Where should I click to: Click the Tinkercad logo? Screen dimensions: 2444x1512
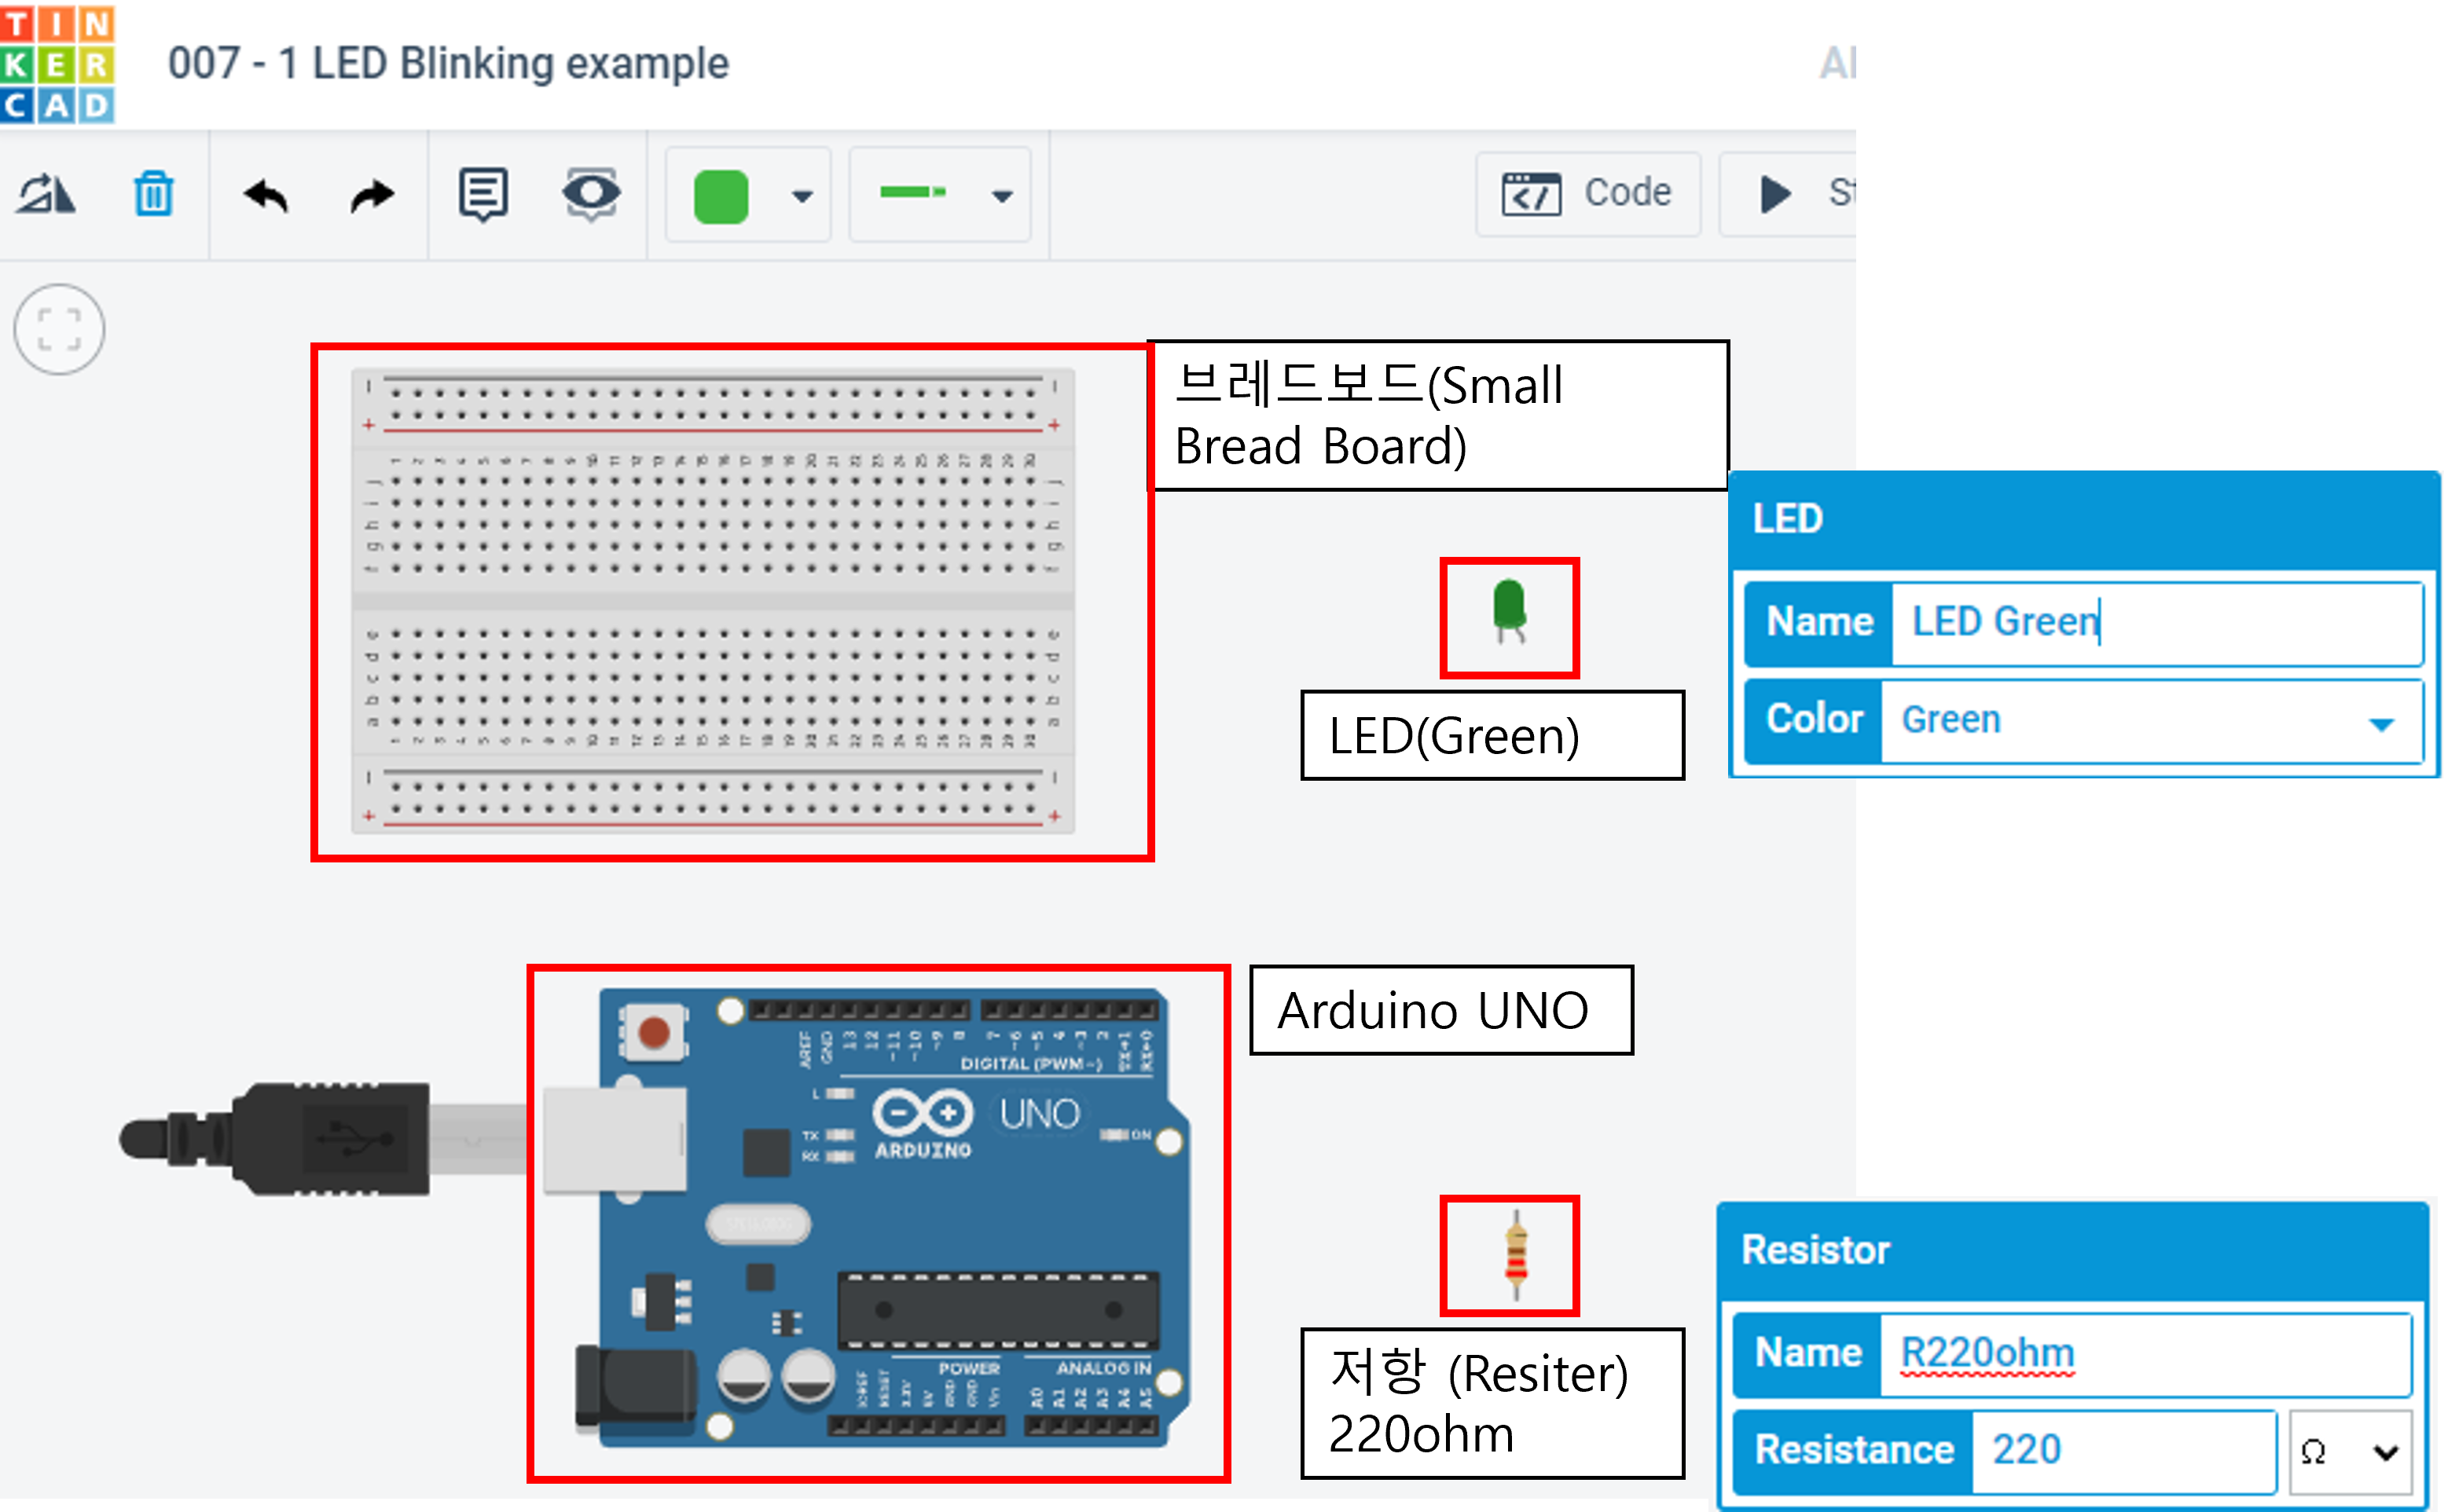coord(57,64)
